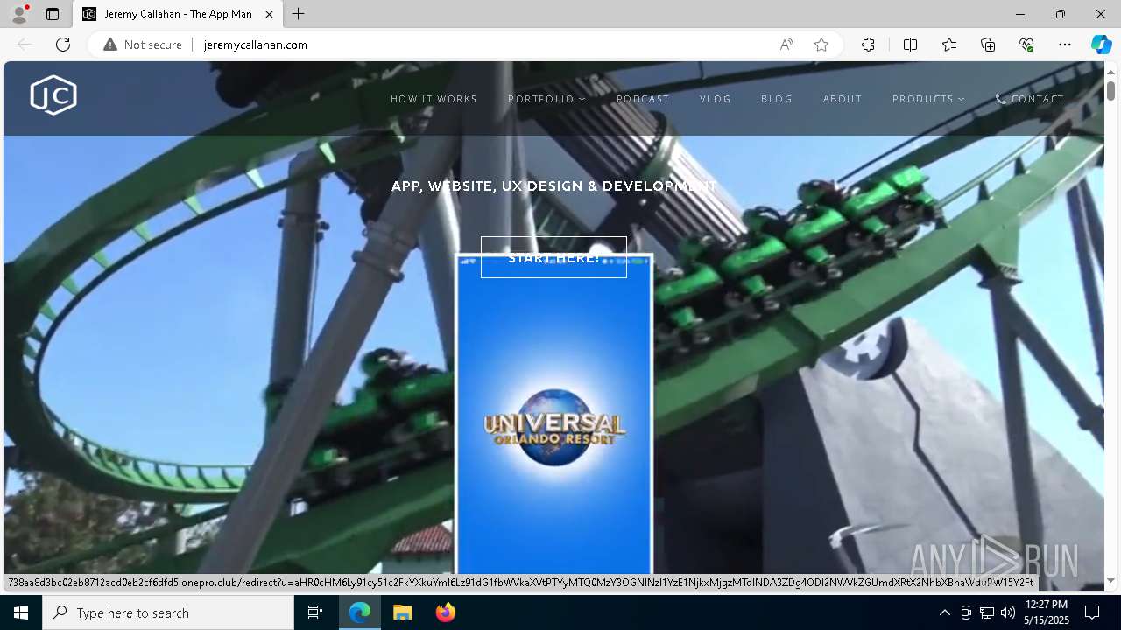Refresh the current page

pos(63,45)
